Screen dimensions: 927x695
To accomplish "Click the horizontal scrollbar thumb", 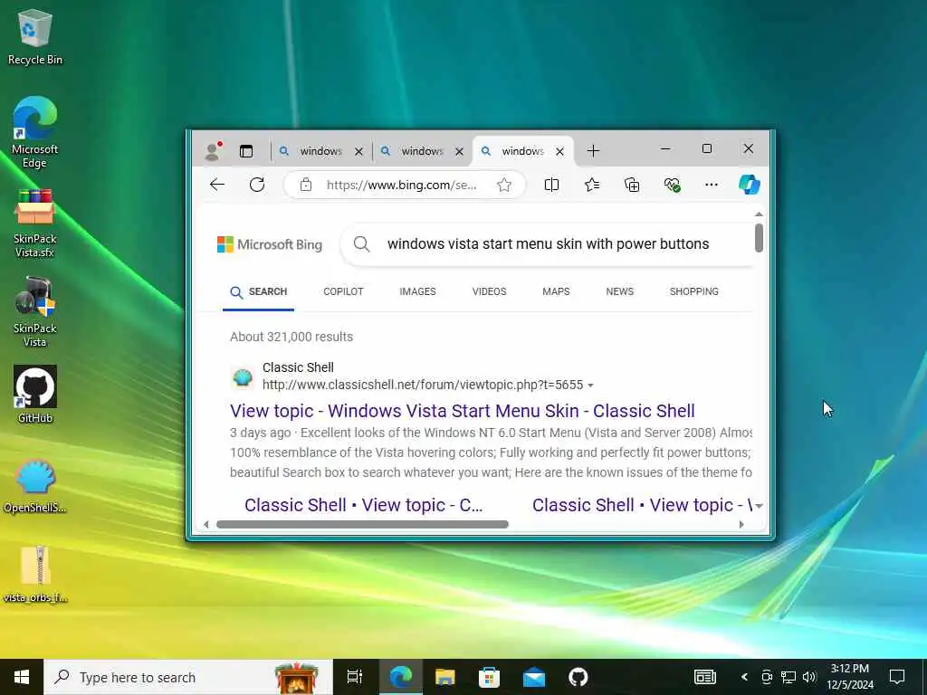I will pyautogui.click(x=362, y=524).
